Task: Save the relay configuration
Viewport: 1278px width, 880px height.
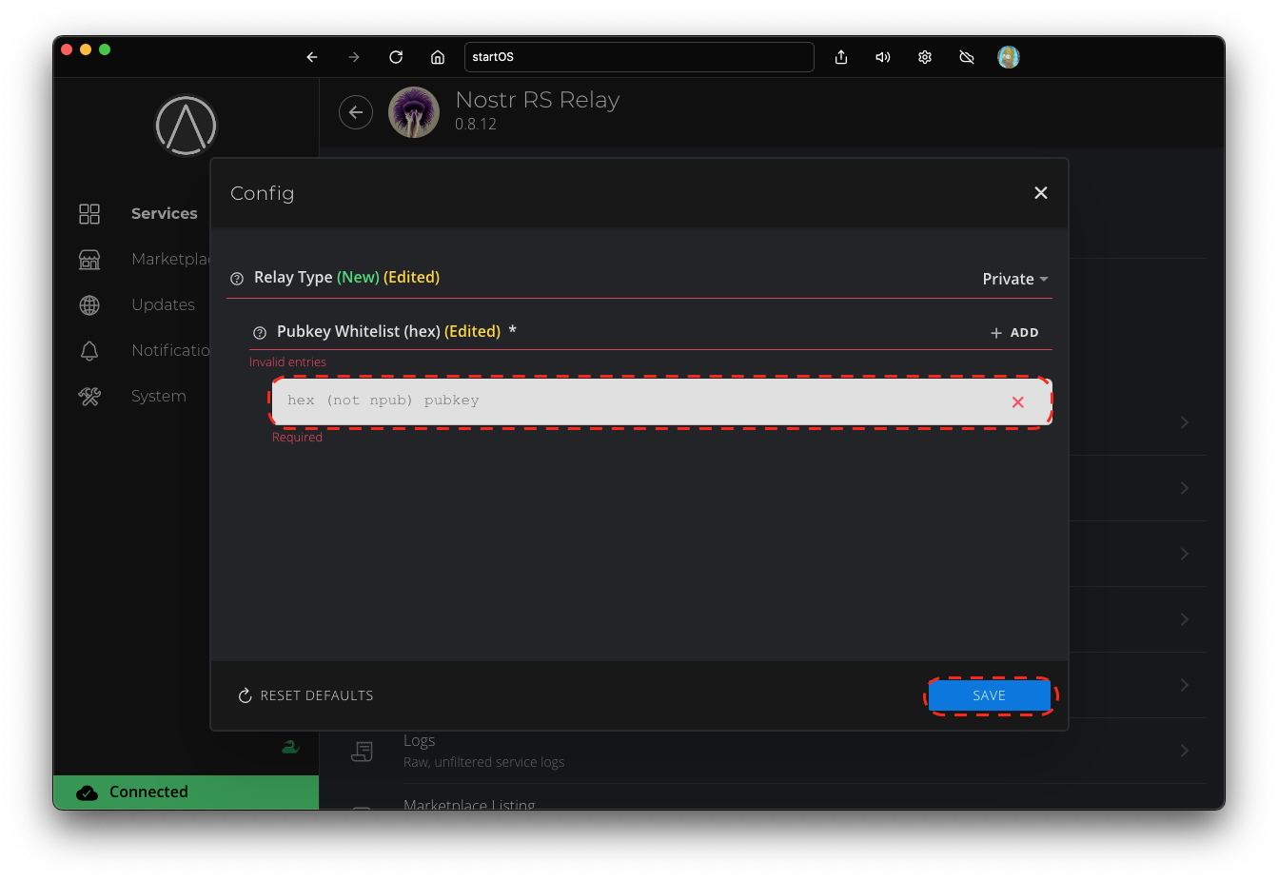Action: [x=989, y=695]
